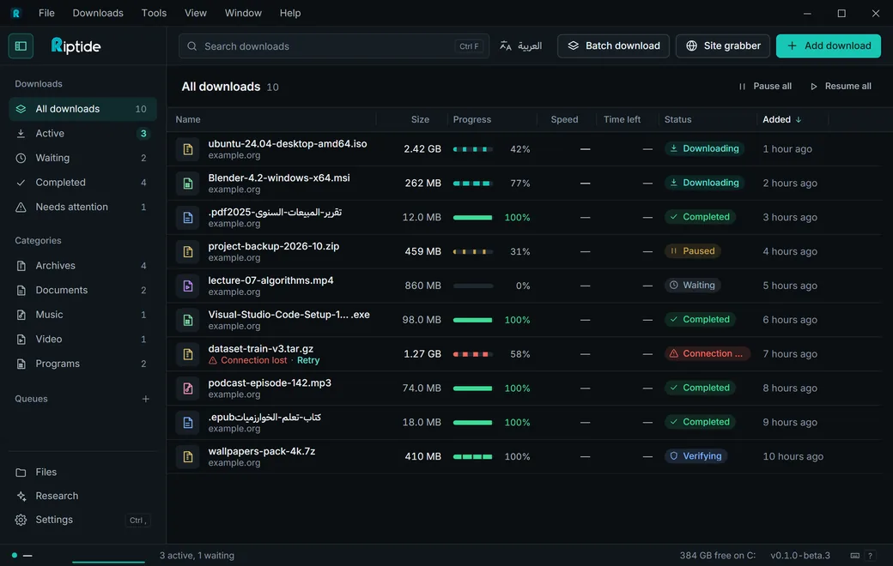
Task: Click the dataset-train archive file icon
Action: click(x=187, y=354)
